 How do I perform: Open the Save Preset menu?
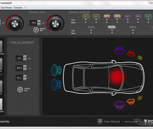6,8
